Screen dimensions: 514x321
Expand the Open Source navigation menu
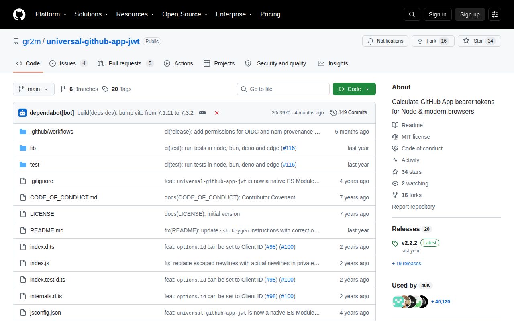(185, 14)
